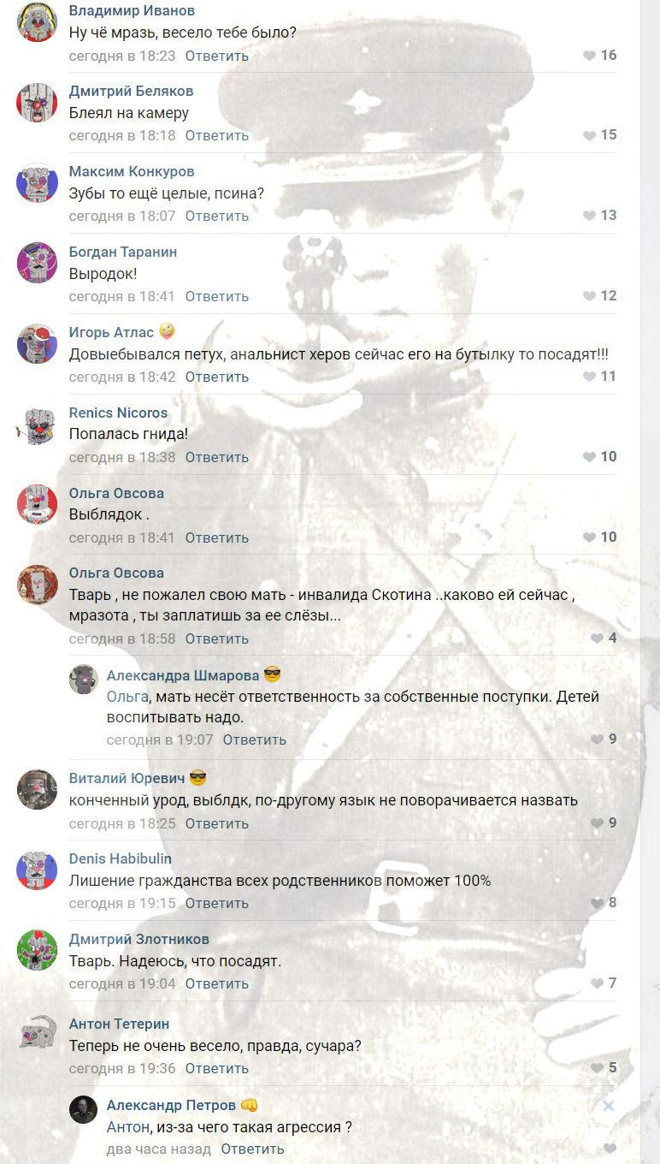Like Renics Nicoros's comment via the heart icon

pyautogui.click(x=589, y=457)
